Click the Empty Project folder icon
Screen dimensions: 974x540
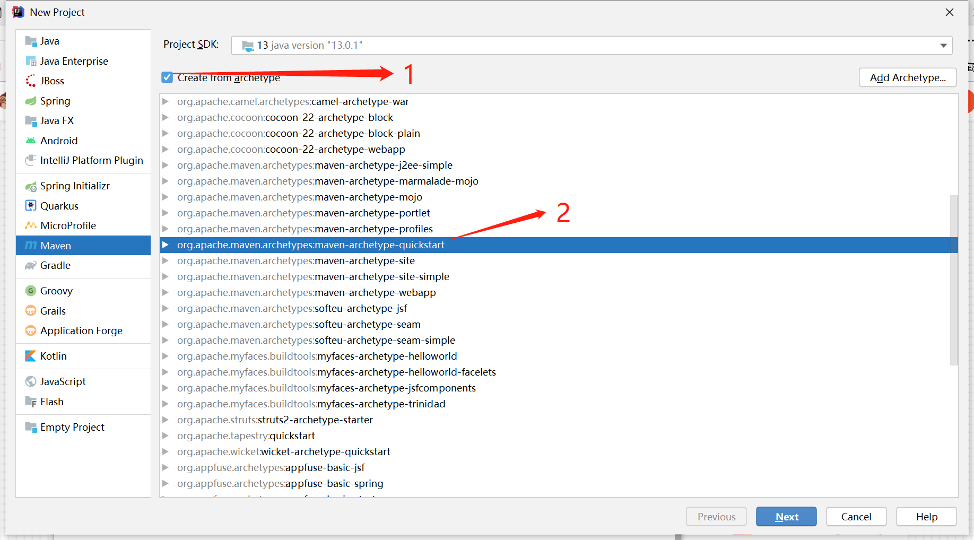point(31,427)
